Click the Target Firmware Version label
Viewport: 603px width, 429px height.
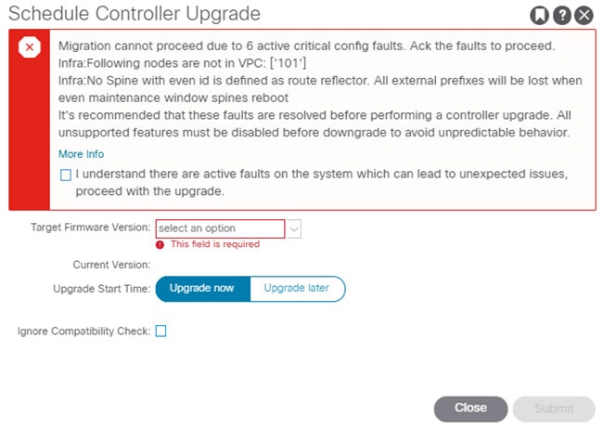tap(91, 227)
